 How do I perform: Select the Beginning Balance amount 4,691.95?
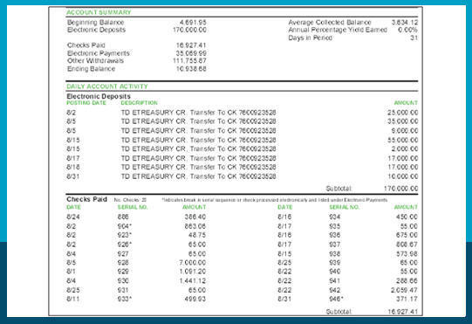pos(193,23)
